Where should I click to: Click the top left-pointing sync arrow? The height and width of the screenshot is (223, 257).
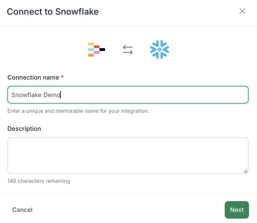click(x=128, y=47)
